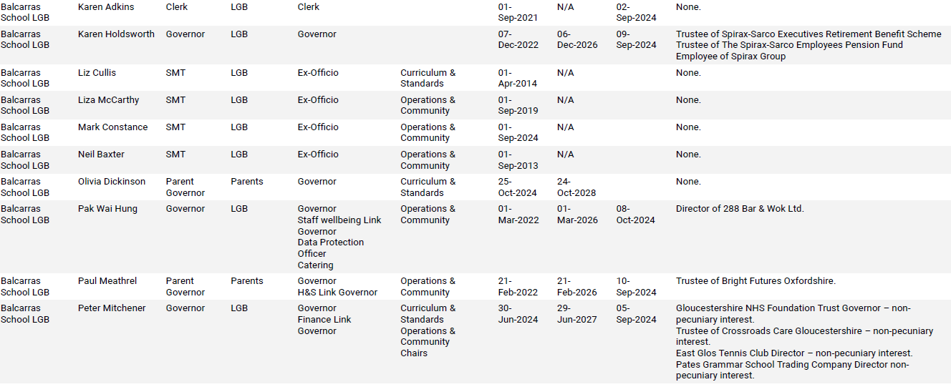951x392 pixels.
Task: Click on Paul Meathrel's name
Action: pyautogui.click(x=107, y=281)
